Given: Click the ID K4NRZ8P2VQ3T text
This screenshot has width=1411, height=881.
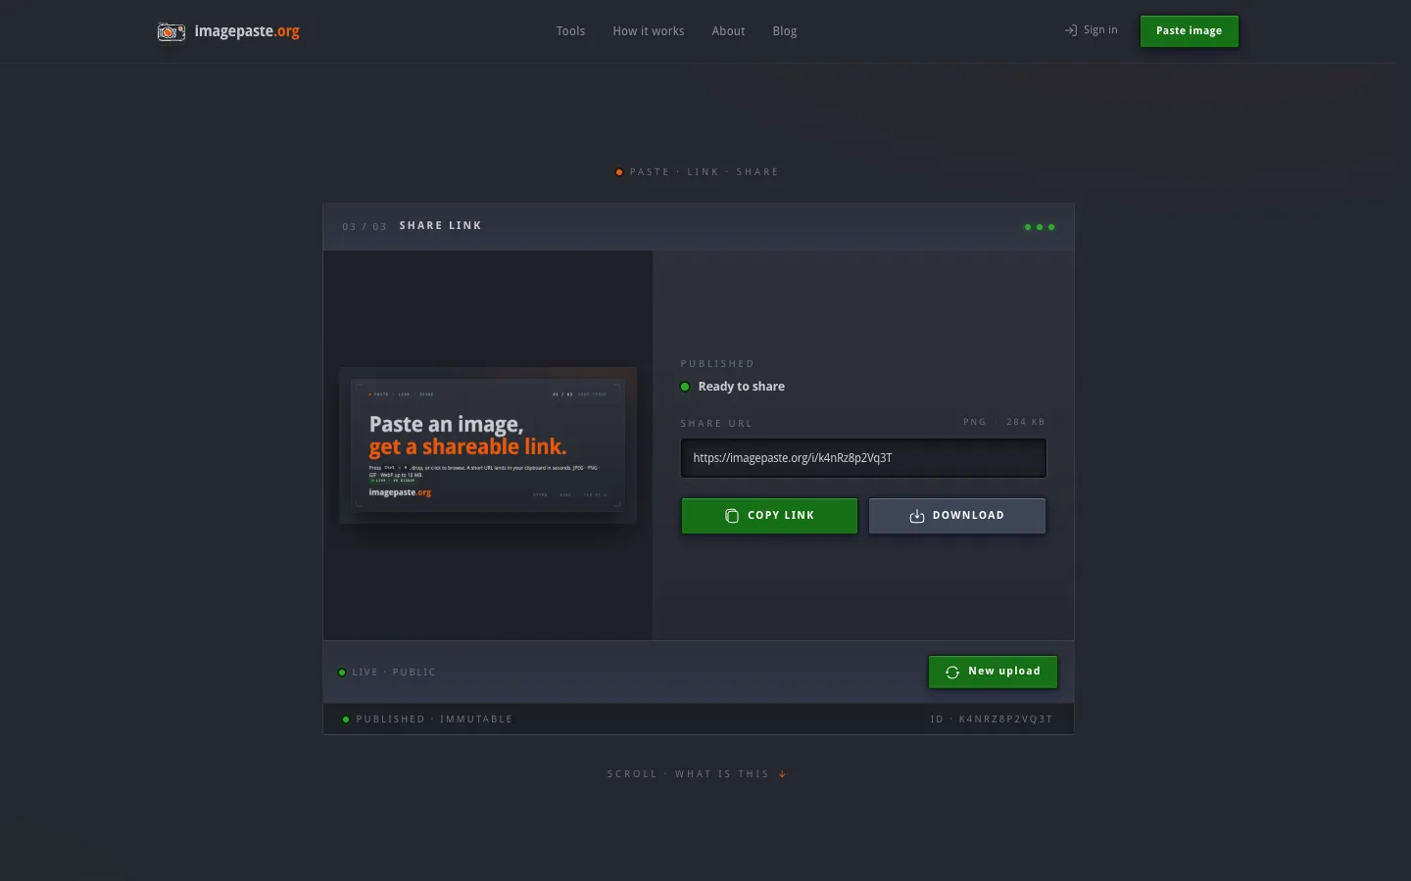Looking at the screenshot, I should 992,719.
